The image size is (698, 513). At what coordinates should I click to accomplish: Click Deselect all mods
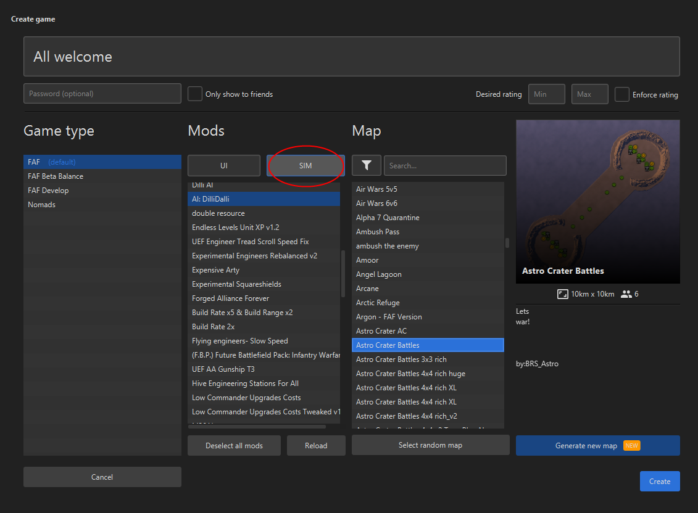coord(234,445)
